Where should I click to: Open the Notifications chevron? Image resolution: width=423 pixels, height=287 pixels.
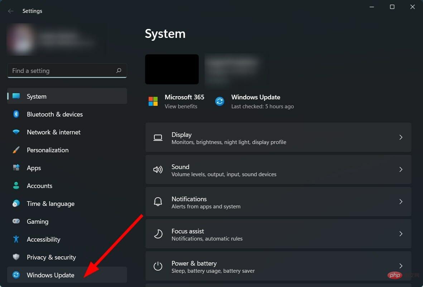[x=401, y=202]
